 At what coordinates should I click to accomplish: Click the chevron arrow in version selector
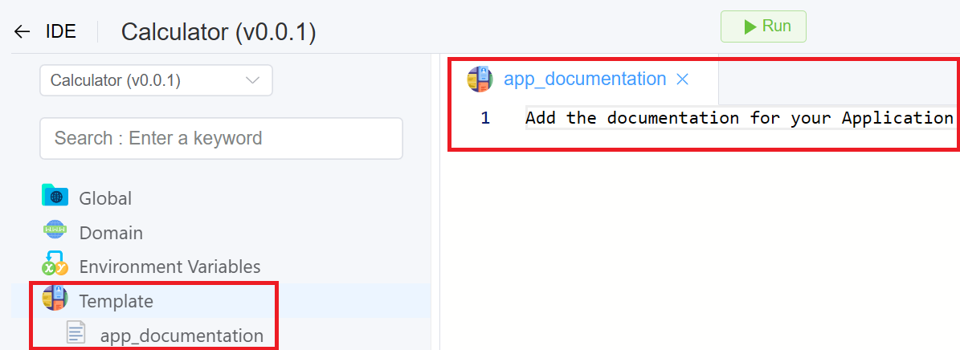point(252,80)
